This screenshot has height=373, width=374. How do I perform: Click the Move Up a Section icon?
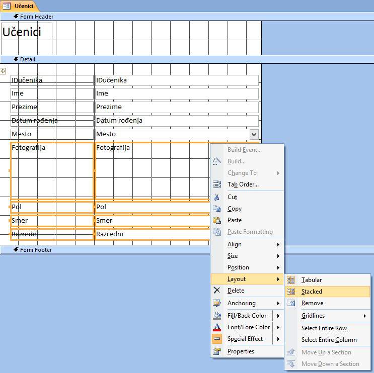290,352
